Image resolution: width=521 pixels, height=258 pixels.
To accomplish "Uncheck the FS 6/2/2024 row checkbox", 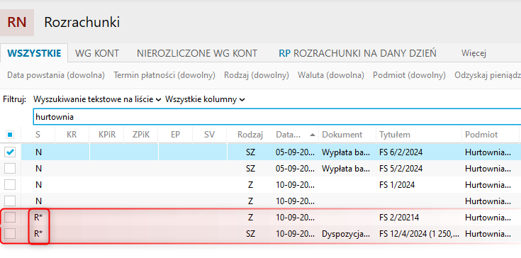I will [10, 152].
